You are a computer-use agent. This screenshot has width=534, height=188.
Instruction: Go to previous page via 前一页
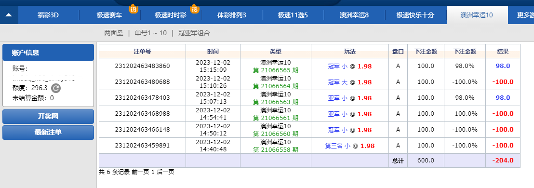click(140, 172)
